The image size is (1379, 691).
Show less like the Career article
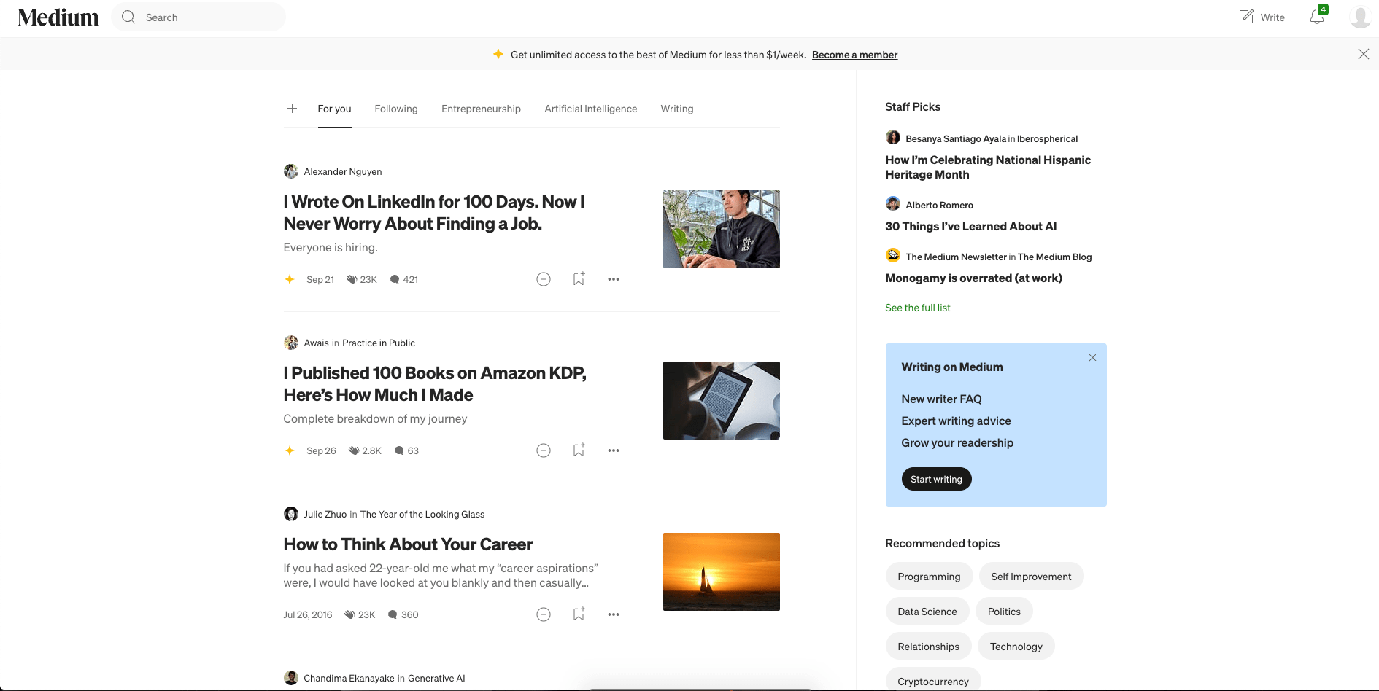[544, 614]
